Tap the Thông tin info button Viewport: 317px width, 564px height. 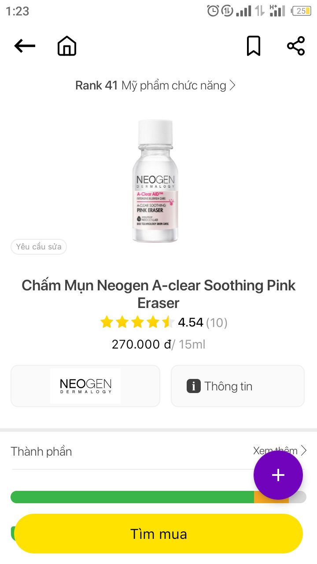click(238, 386)
